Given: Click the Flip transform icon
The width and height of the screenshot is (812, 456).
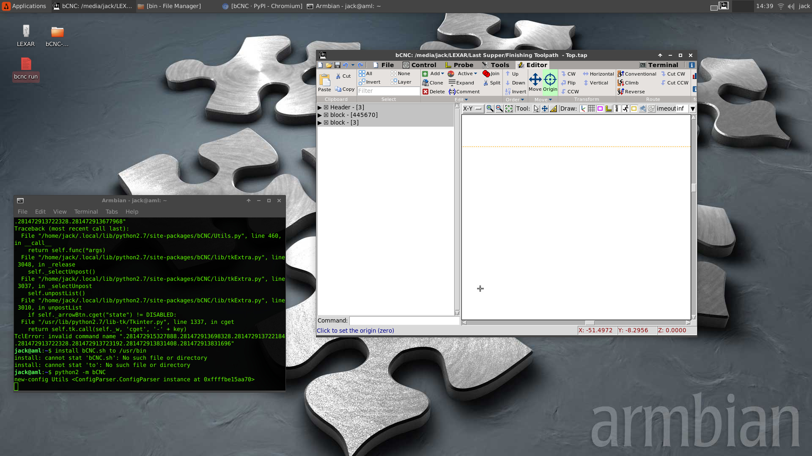Looking at the screenshot, I should pyautogui.click(x=563, y=83).
